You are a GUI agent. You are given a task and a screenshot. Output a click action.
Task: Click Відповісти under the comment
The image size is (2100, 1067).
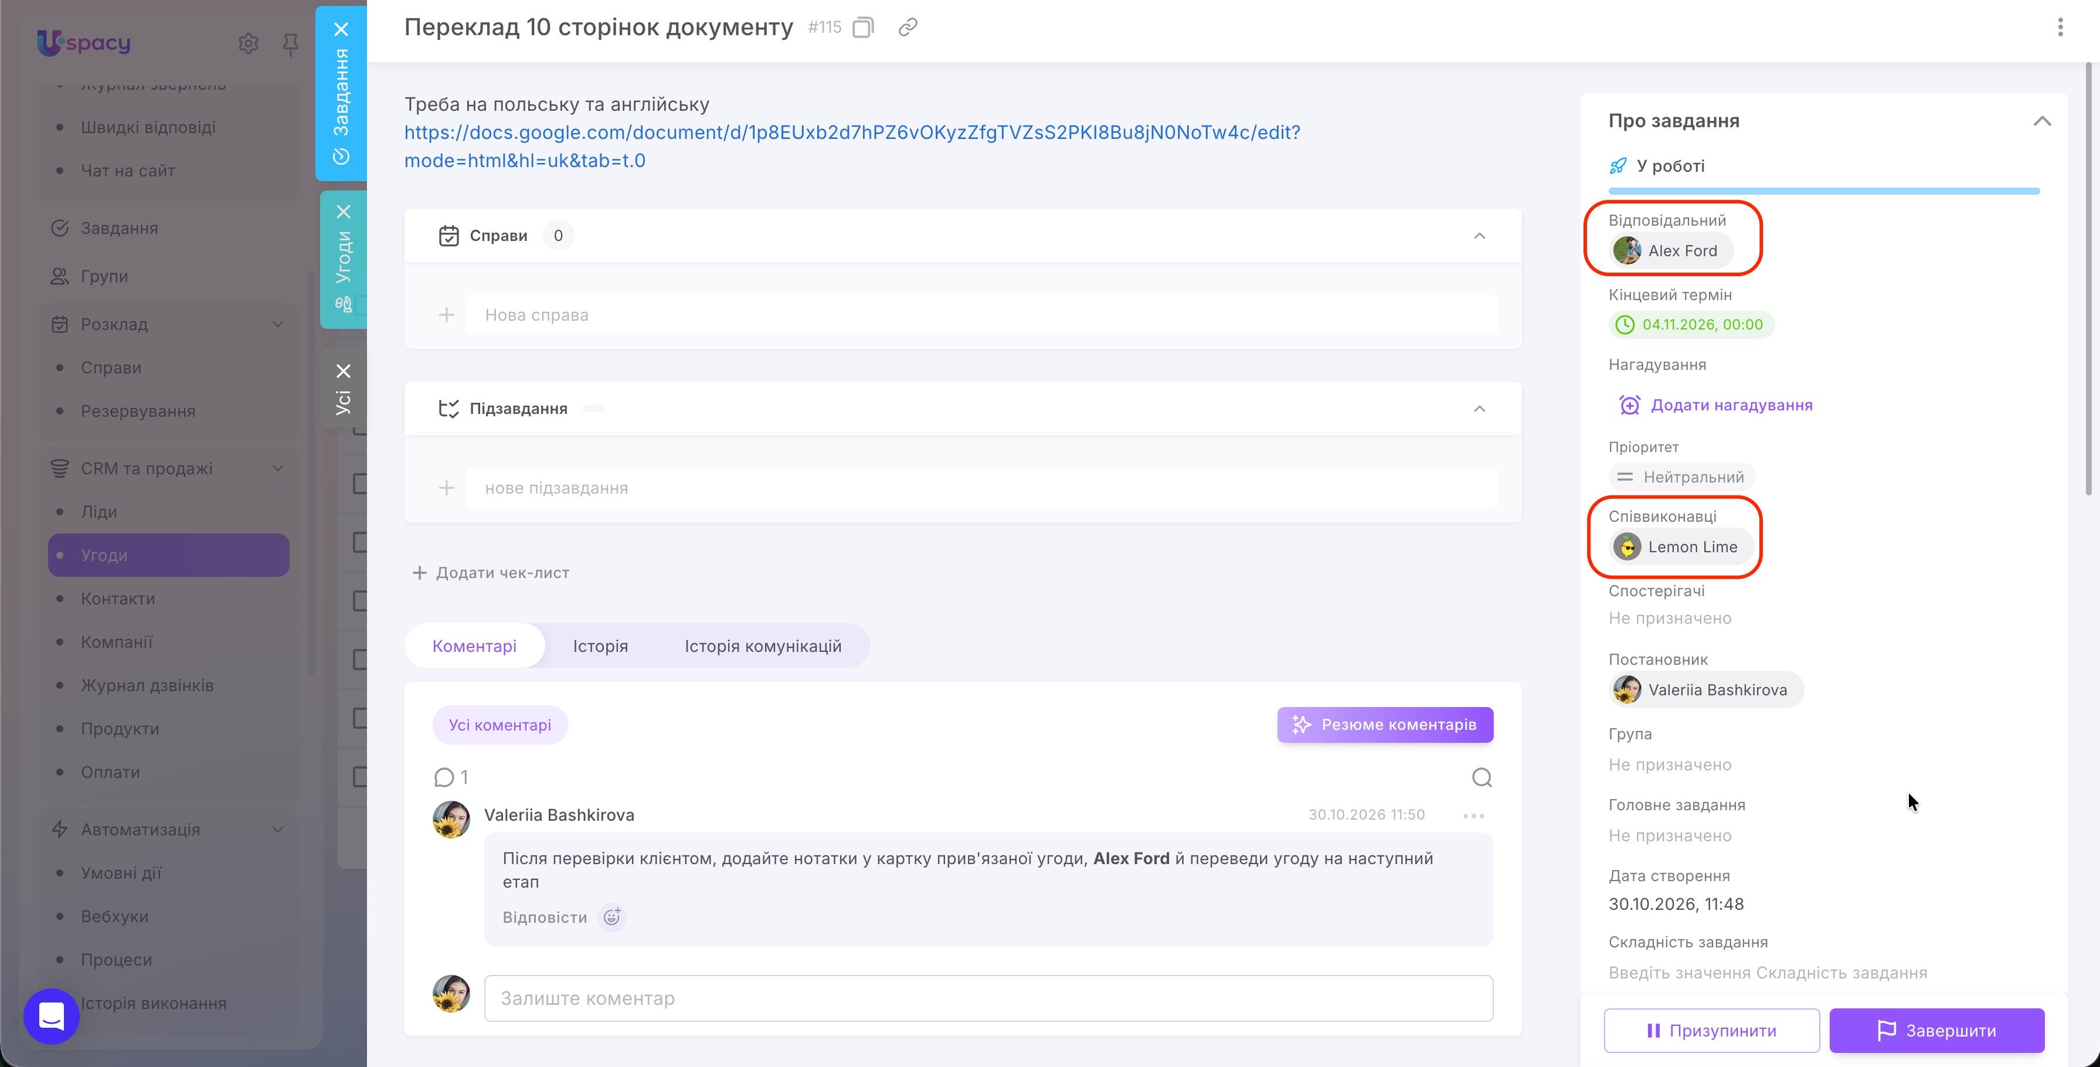coord(545,918)
